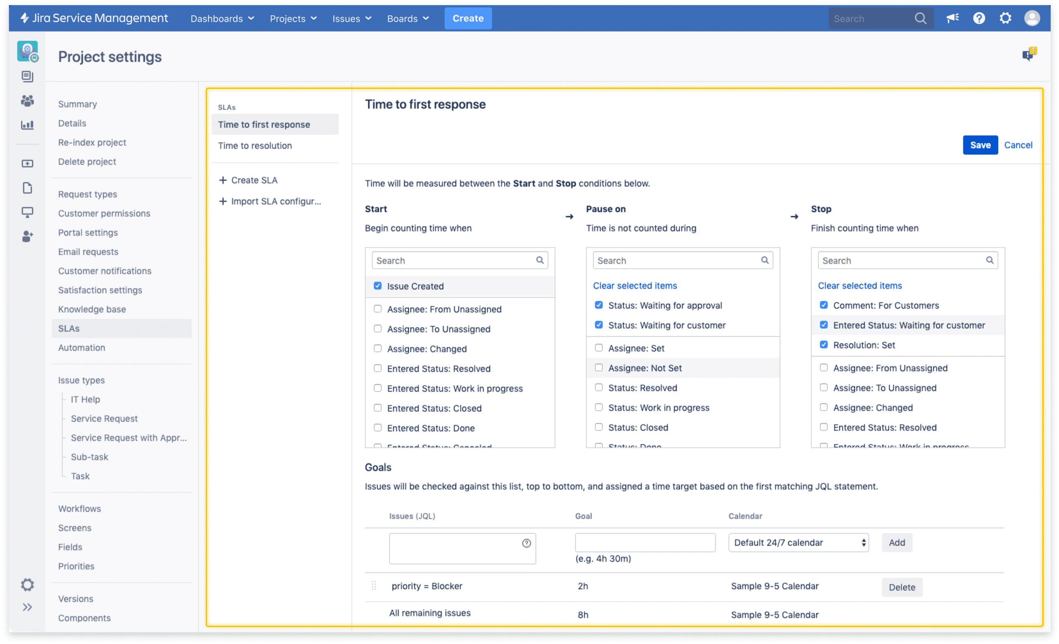Image resolution: width=1059 pixels, height=644 pixels.
Task: Expand the Projects menu
Action: [x=293, y=19]
